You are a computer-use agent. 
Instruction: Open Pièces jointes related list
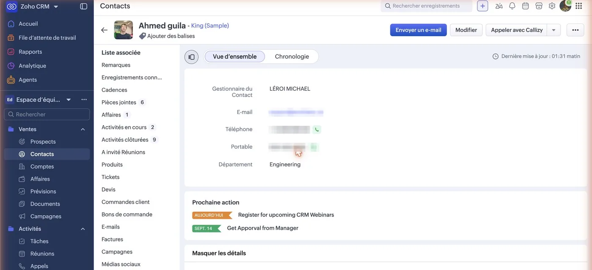coord(119,102)
